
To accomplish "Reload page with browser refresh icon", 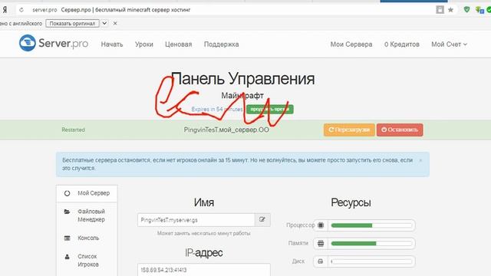I will coord(21,10).
